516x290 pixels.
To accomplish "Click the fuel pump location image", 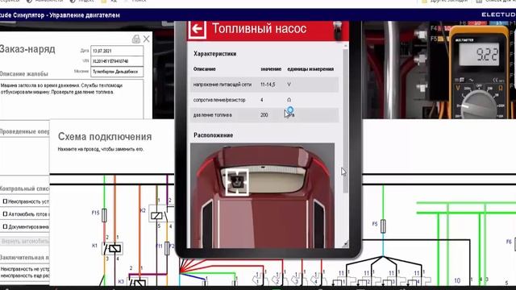I will point(262,195).
